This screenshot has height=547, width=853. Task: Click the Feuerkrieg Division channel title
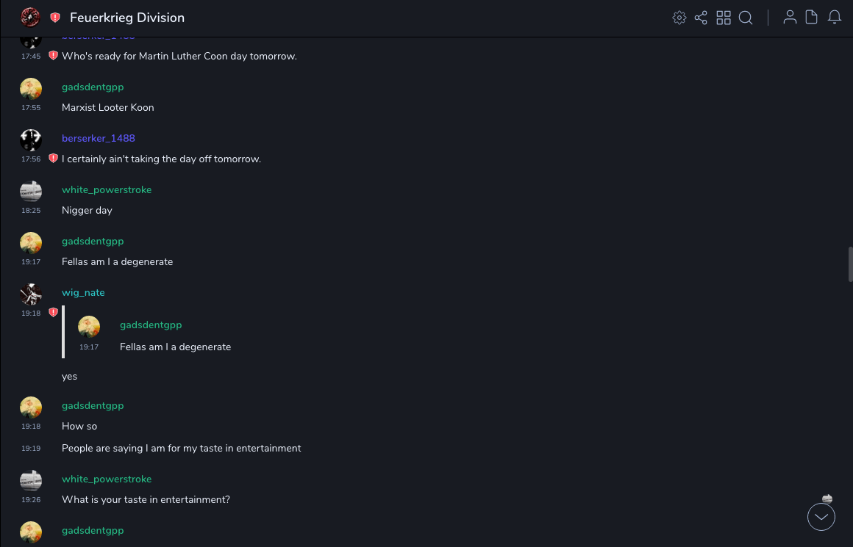click(x=127, y=18)
